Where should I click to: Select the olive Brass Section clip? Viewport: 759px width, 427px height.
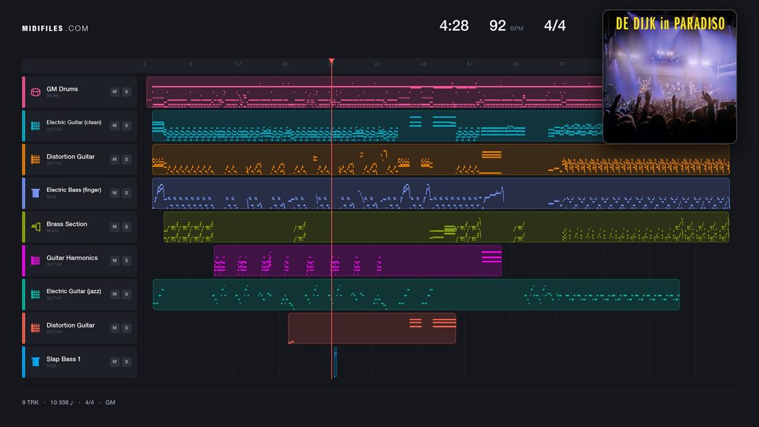coord(446,226)
